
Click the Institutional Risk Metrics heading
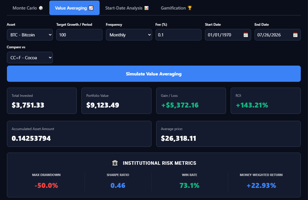pos(160,163)
